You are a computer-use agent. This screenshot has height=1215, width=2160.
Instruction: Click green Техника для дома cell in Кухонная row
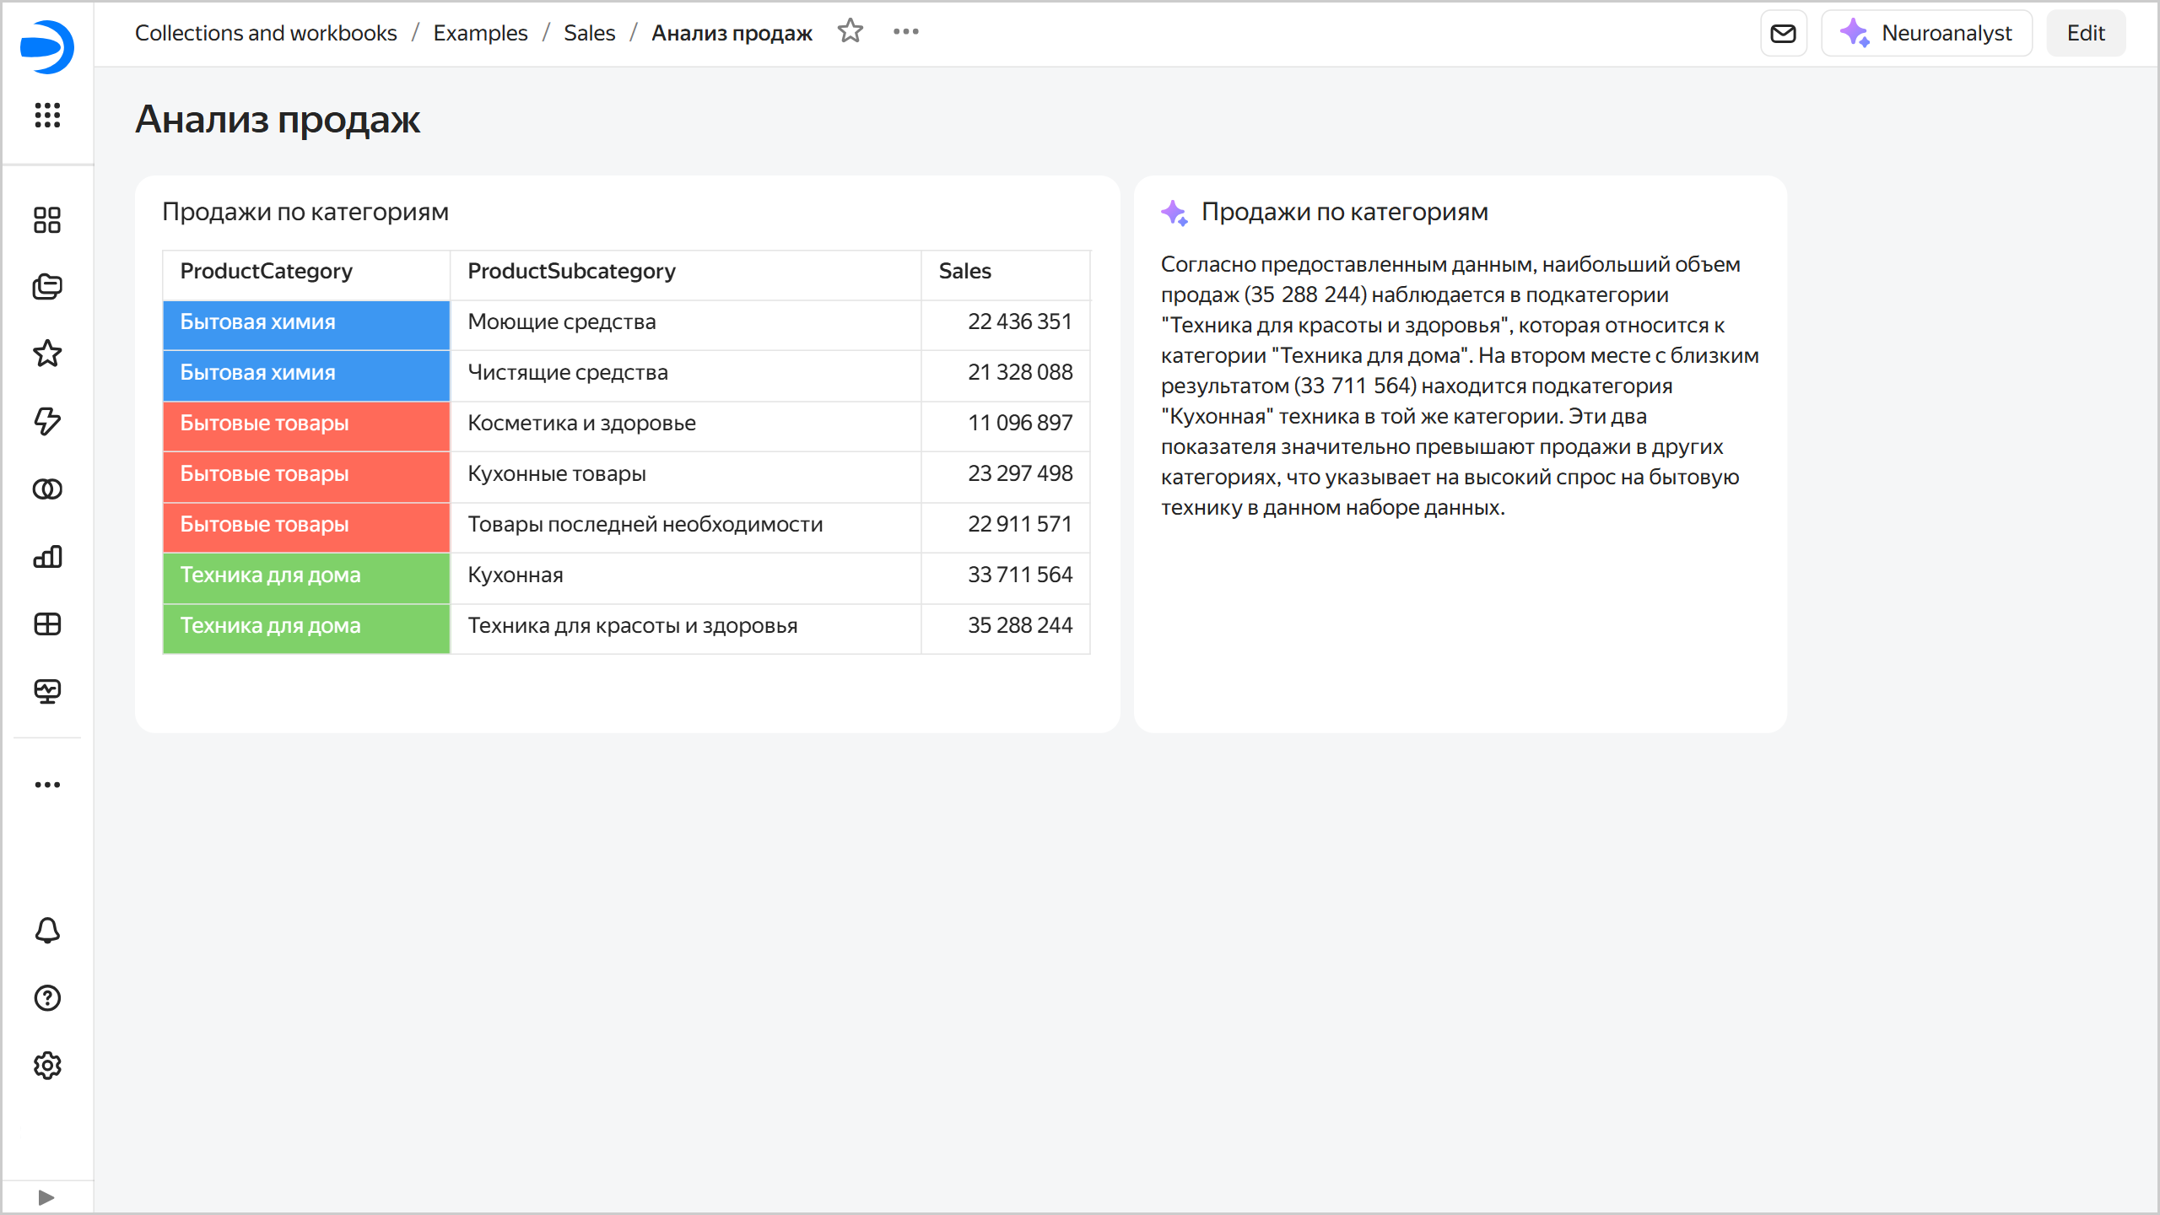point(306,578)
